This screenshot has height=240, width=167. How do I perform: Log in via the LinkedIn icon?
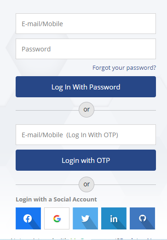point(114,218)
